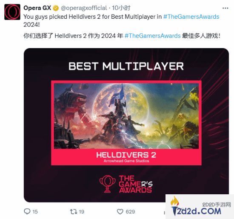Like the tweet with the heart icon
This screenshot has width=234, height=219.
(120, 212)
